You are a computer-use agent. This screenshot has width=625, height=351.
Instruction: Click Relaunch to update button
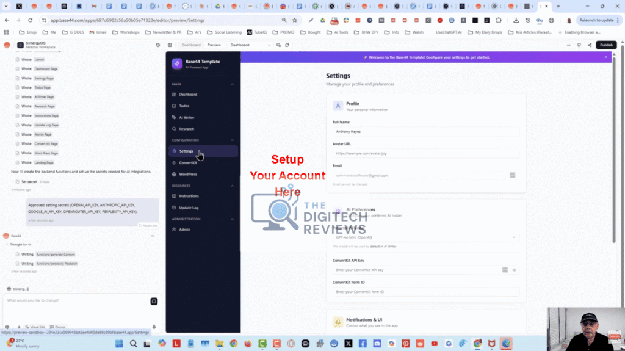click(x=599, y=20)
